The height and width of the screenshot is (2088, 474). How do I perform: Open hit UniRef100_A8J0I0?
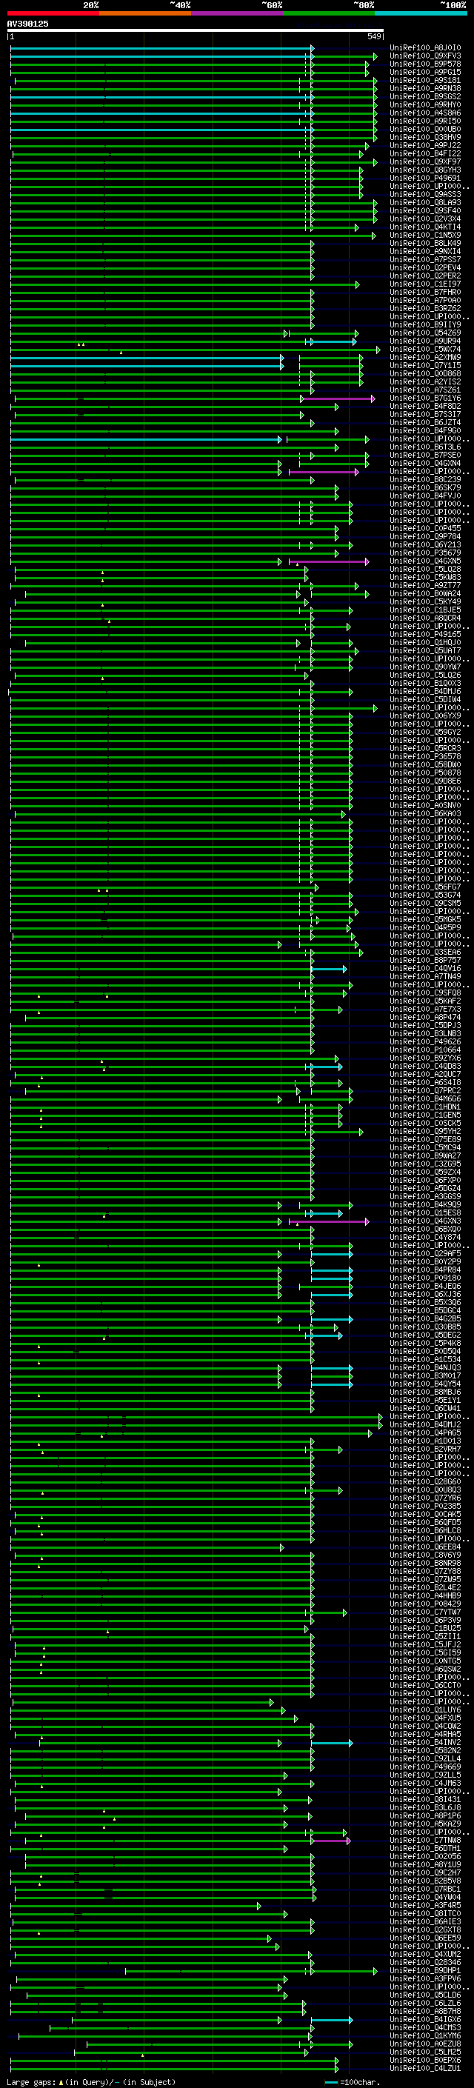(x=425, y=48)
